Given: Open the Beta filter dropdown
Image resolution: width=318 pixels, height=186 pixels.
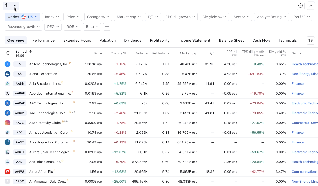Looking at the screenshot, I should 92,27.
